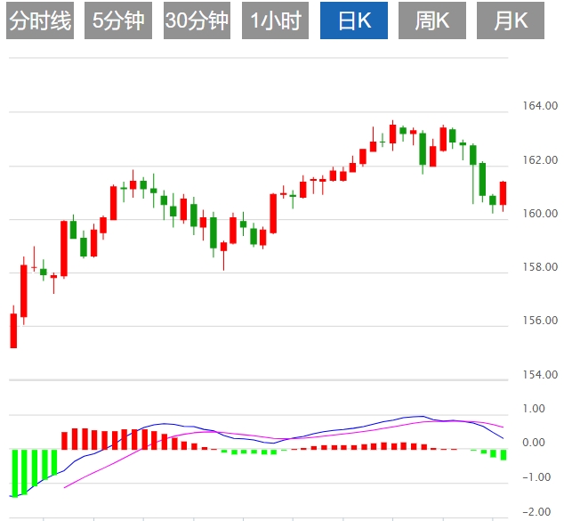Click the 158.00 price axis label
The image size is (564, 521).
540,267
